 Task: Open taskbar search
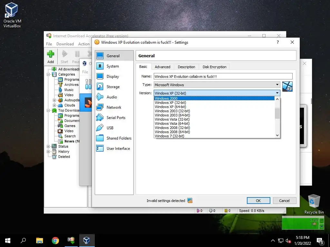tap(23, 240)
